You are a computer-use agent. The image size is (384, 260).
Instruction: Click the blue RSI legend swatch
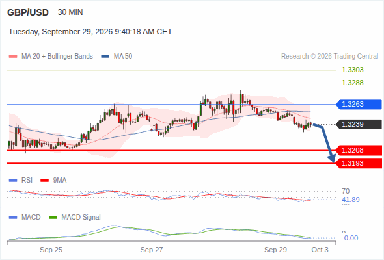[x=13, y=181]
